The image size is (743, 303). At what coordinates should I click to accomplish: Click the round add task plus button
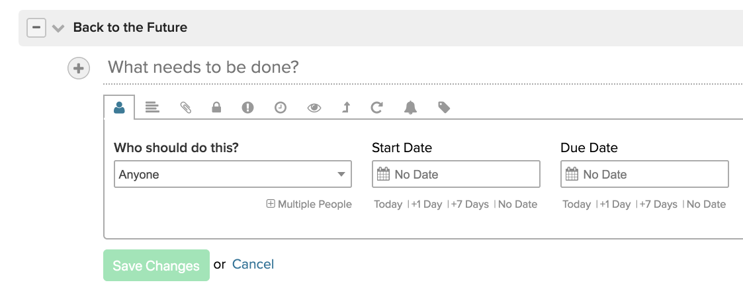(x=79, y=69)
